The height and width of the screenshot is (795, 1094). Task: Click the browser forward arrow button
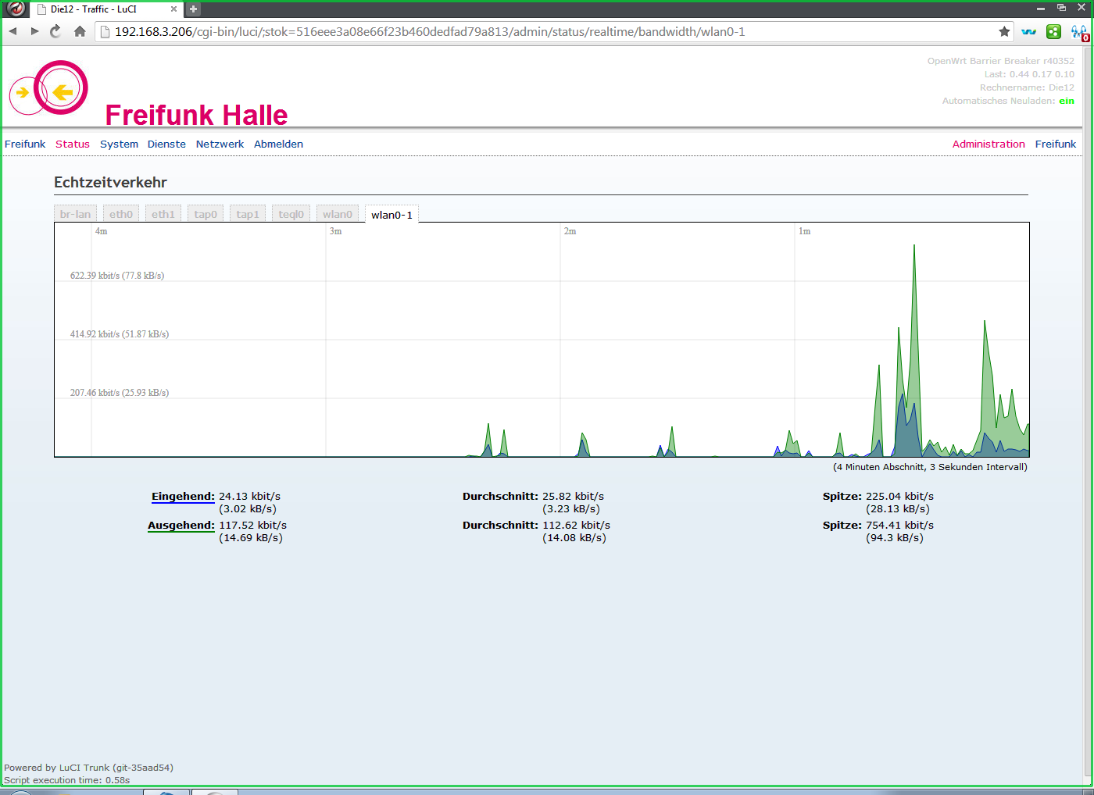pos(34,31)
